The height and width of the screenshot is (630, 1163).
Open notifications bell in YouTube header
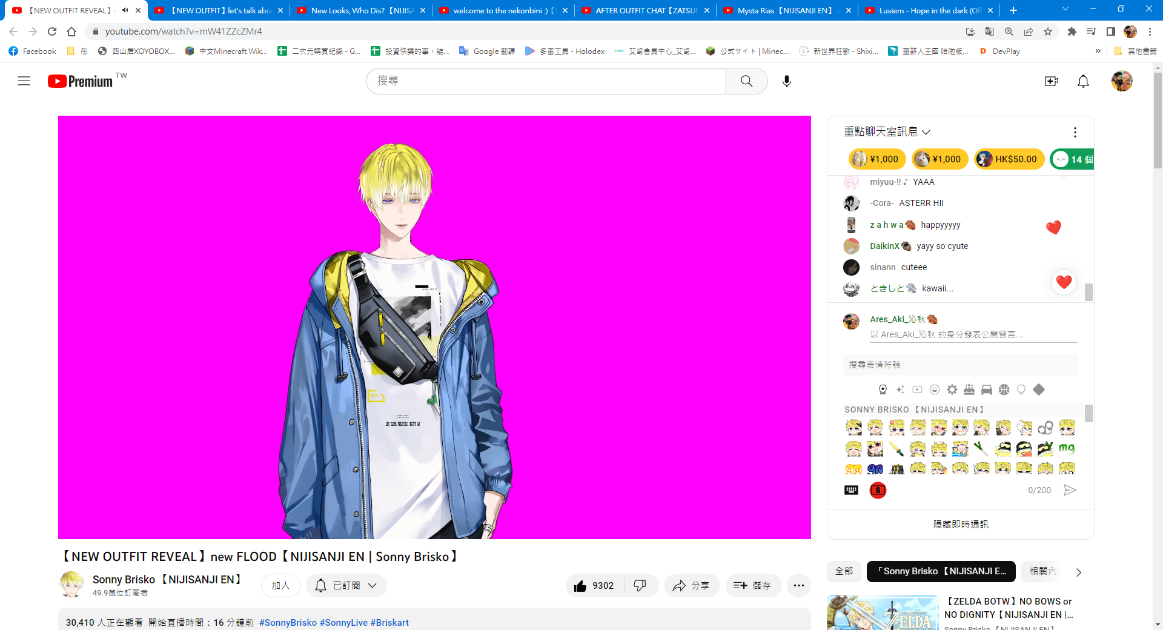pos(1083,81)
